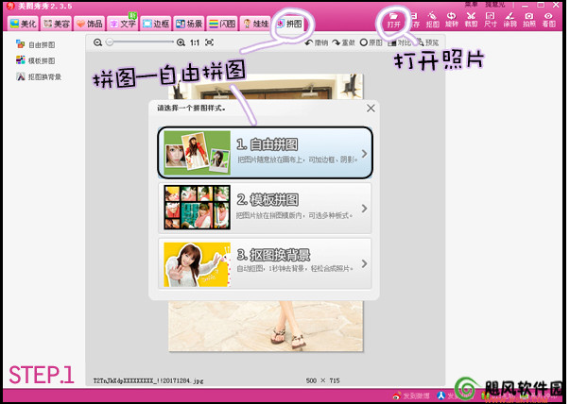Screen dimensions: 570x404
Task: Click the chevron arrow on 自由拼图 row
Action: click(364, 153)
